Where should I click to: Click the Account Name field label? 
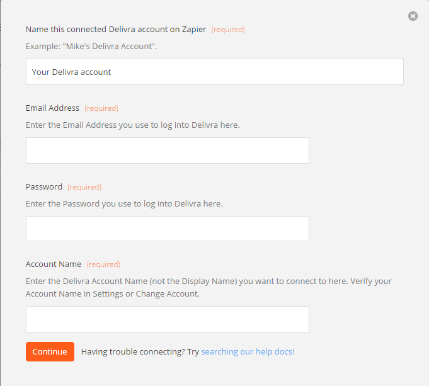tap(54, 264)
